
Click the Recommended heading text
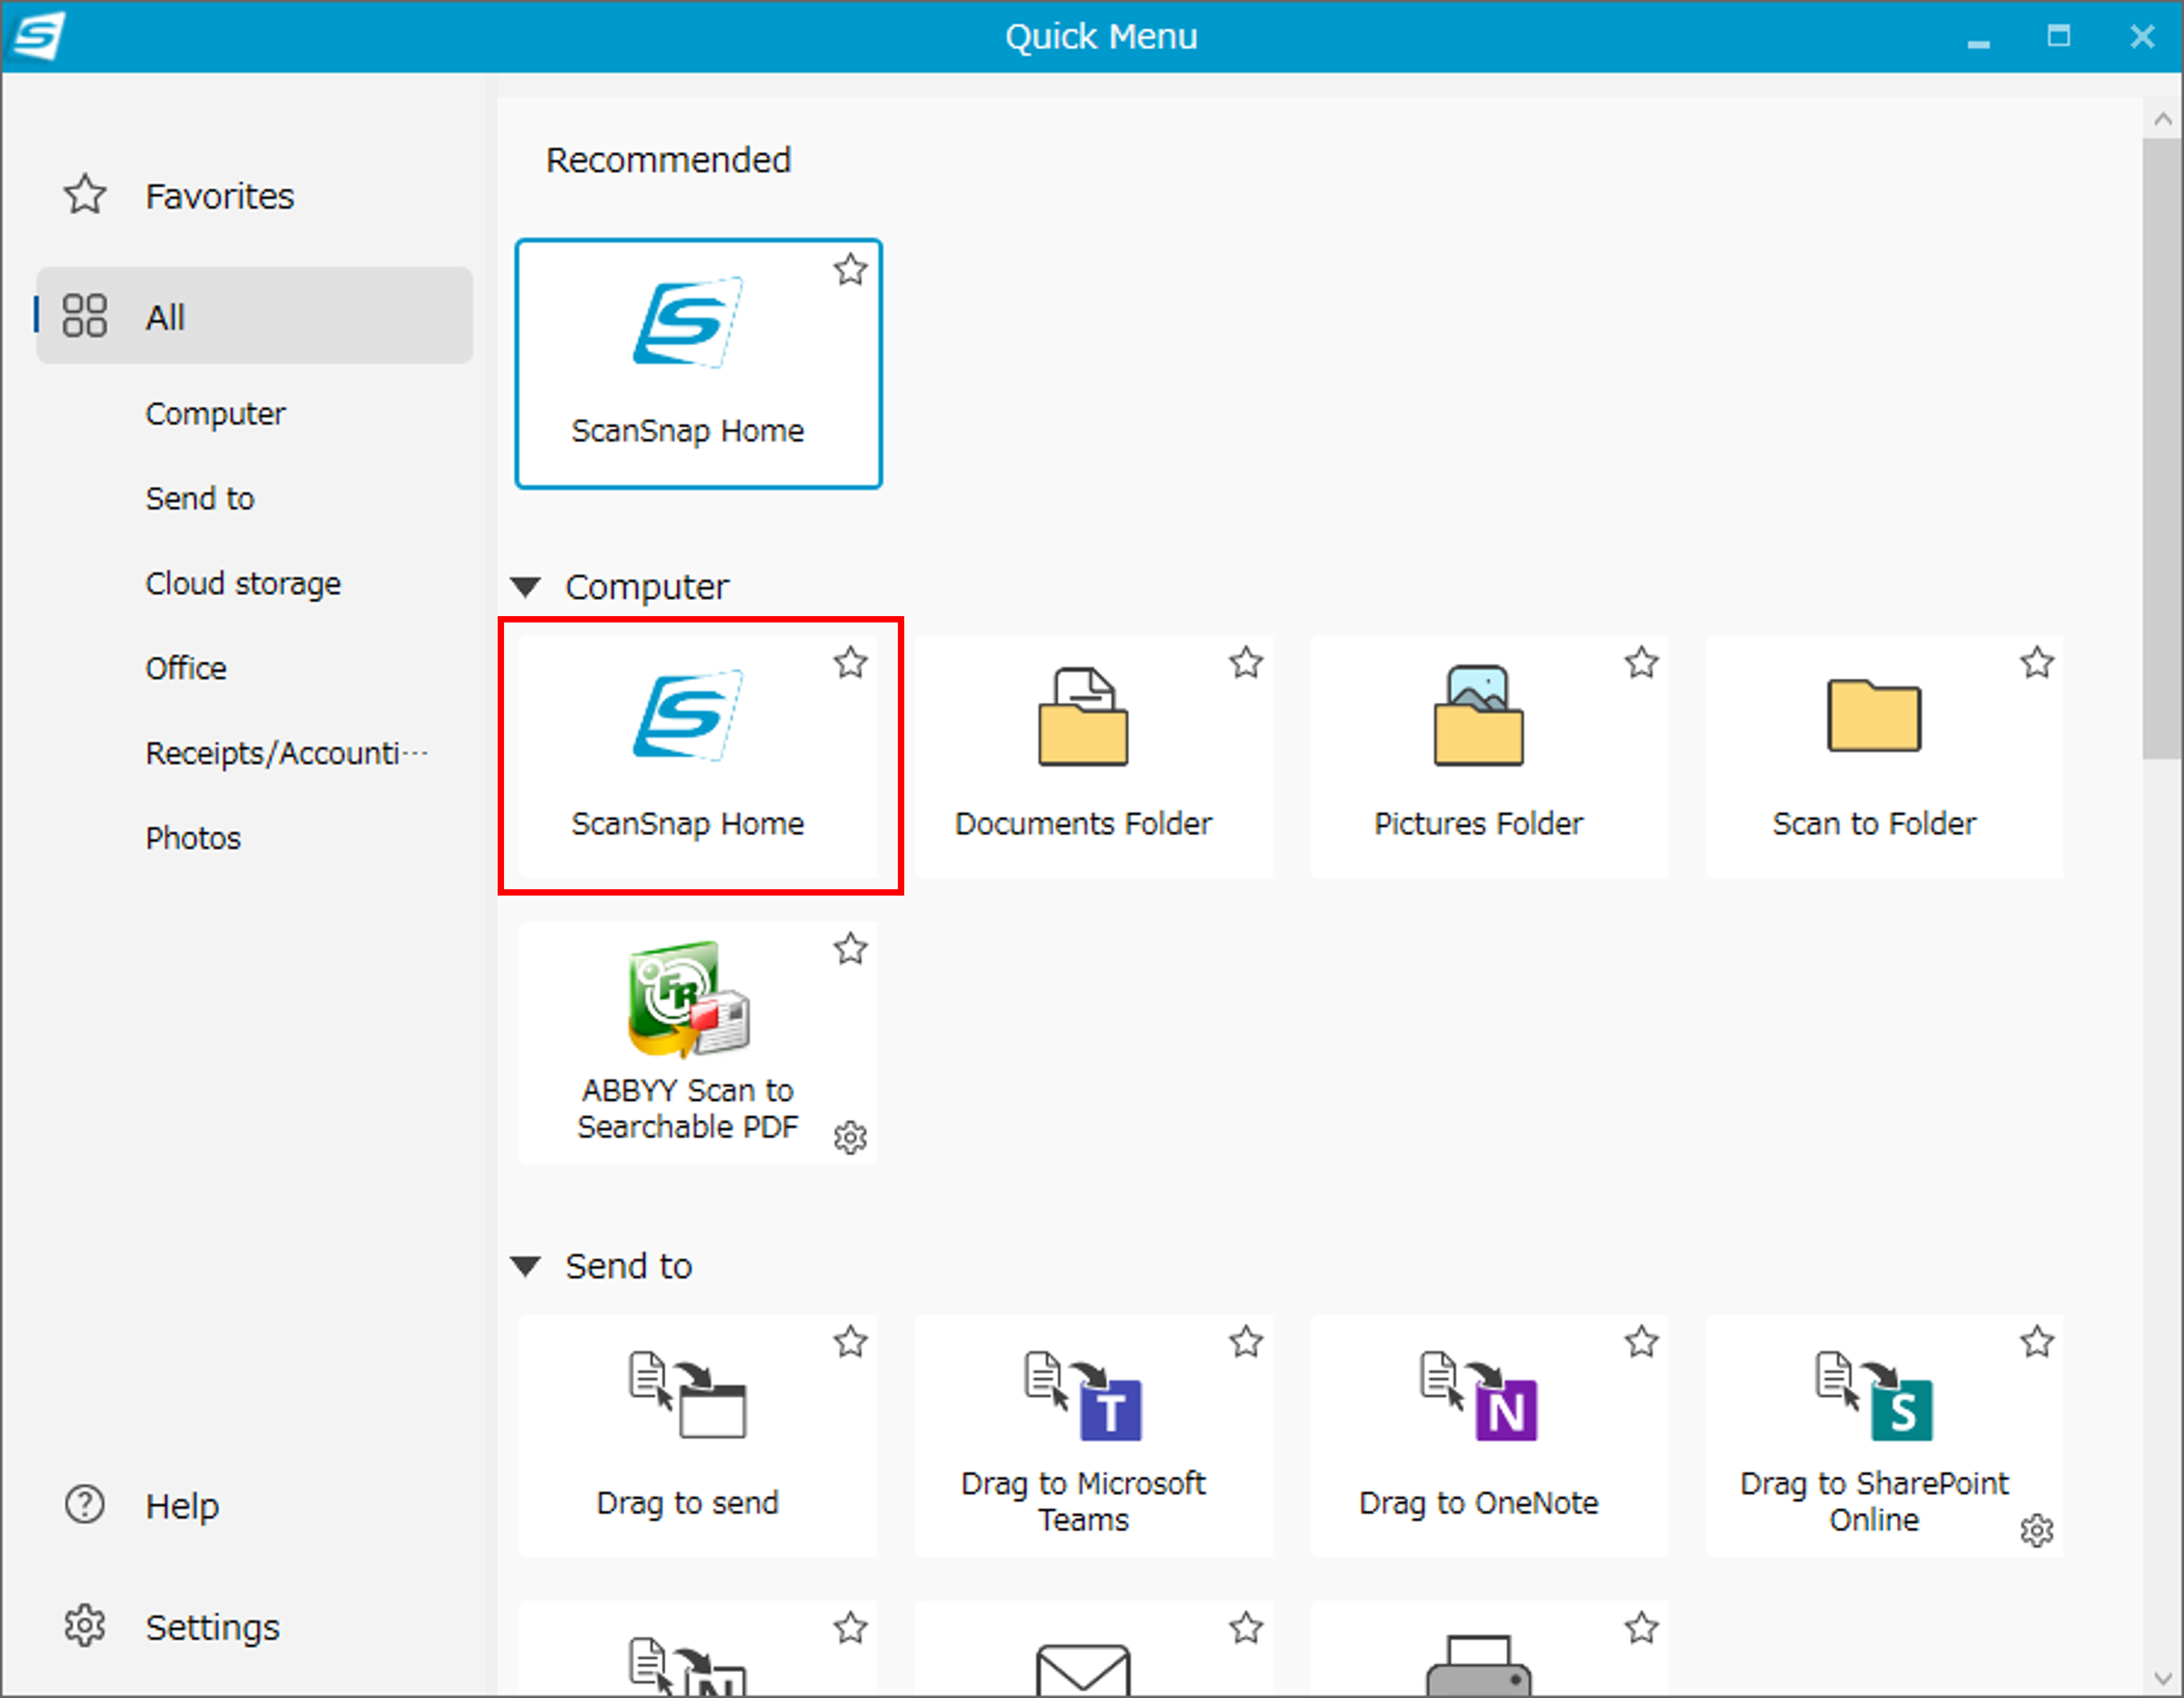coord(668,160)
